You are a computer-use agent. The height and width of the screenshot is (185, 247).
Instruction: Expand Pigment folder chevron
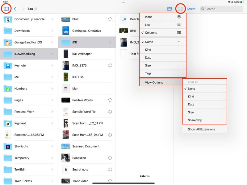(x=52, y=123)
